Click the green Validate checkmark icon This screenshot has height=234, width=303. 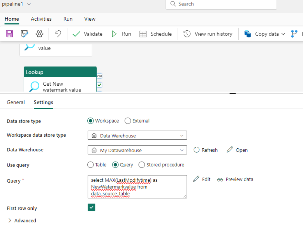pos(76,34)
